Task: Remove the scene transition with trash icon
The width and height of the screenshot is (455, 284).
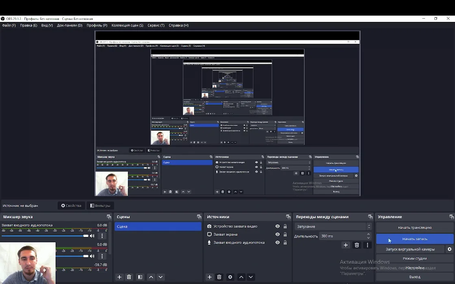Action: pyautogui.click(x=357, y=245)
